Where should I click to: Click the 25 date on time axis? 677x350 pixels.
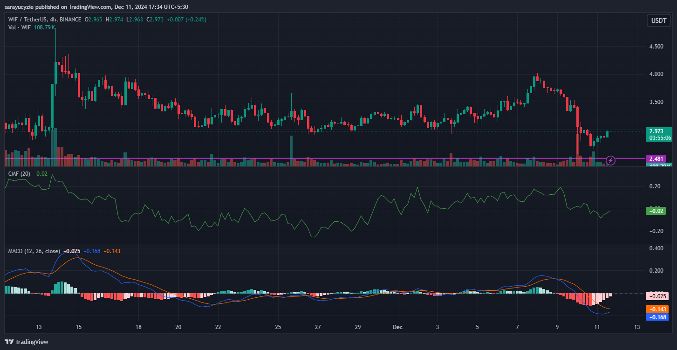(x=278, y=327)
